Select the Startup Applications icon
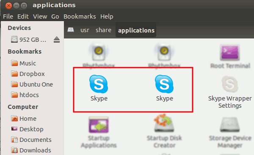The image size is (254, 155). (99, 125)
